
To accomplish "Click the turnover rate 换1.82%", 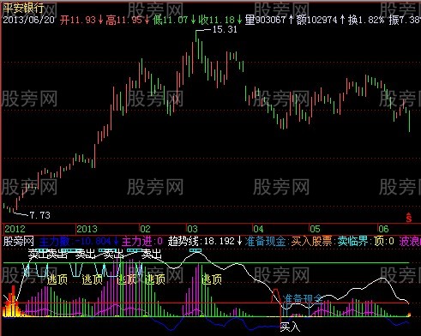I will point(366,20).
